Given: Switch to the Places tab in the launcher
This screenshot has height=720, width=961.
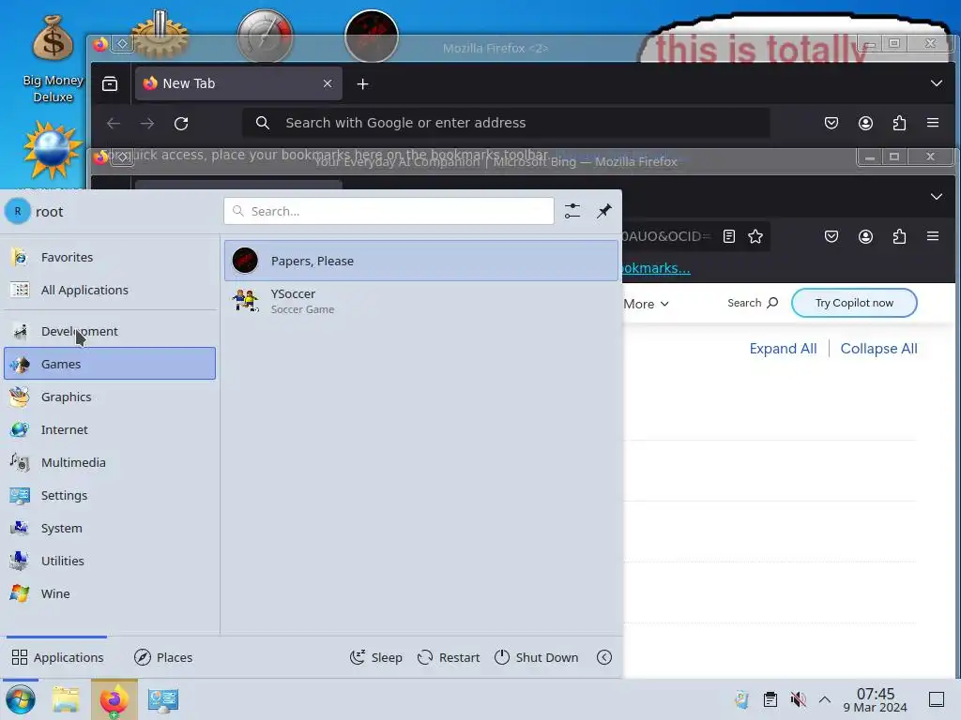Looking at the screenshot, I should [x=163, y=657].
